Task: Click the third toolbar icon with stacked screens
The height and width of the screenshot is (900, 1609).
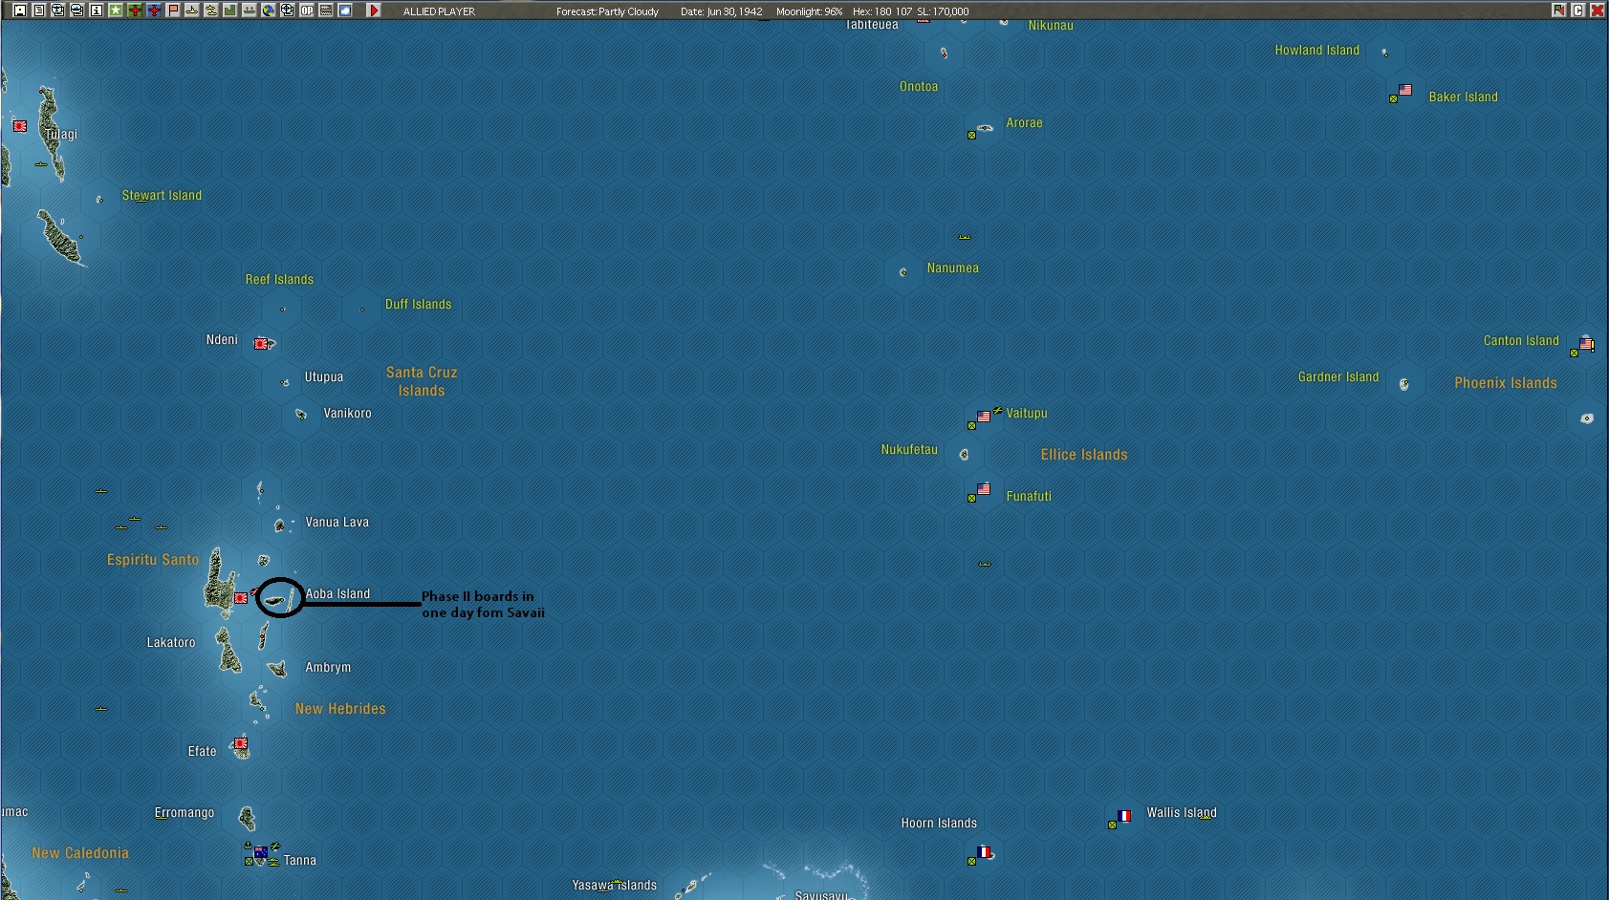Action: pyautogui.click(x=58, y=11)
